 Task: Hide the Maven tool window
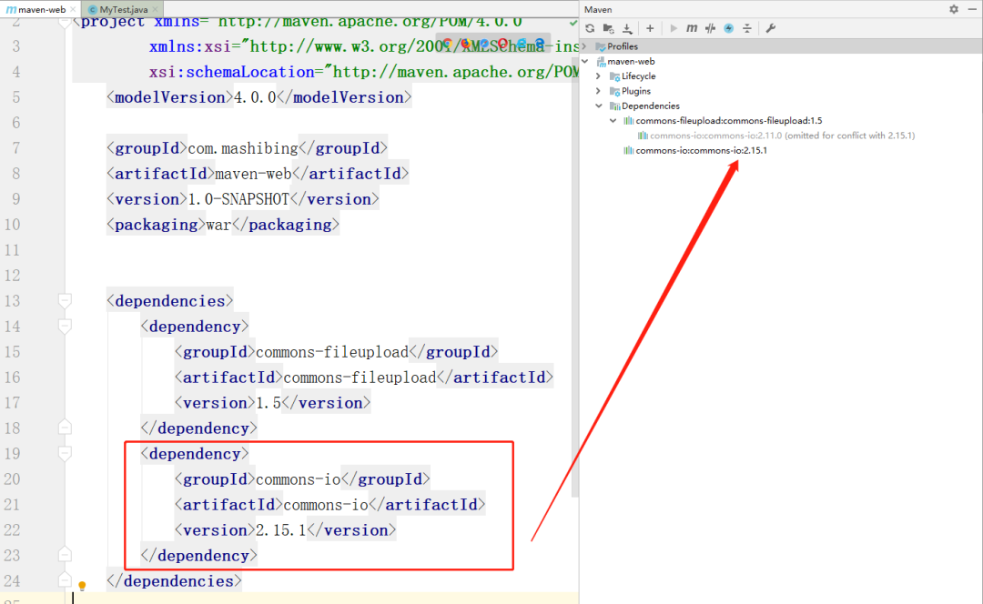972,9
